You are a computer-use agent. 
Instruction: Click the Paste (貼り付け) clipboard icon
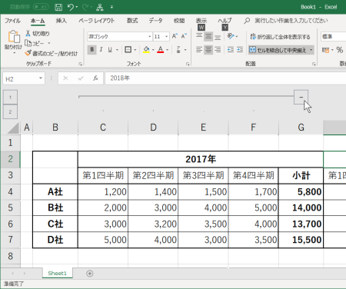click(13, 37)
